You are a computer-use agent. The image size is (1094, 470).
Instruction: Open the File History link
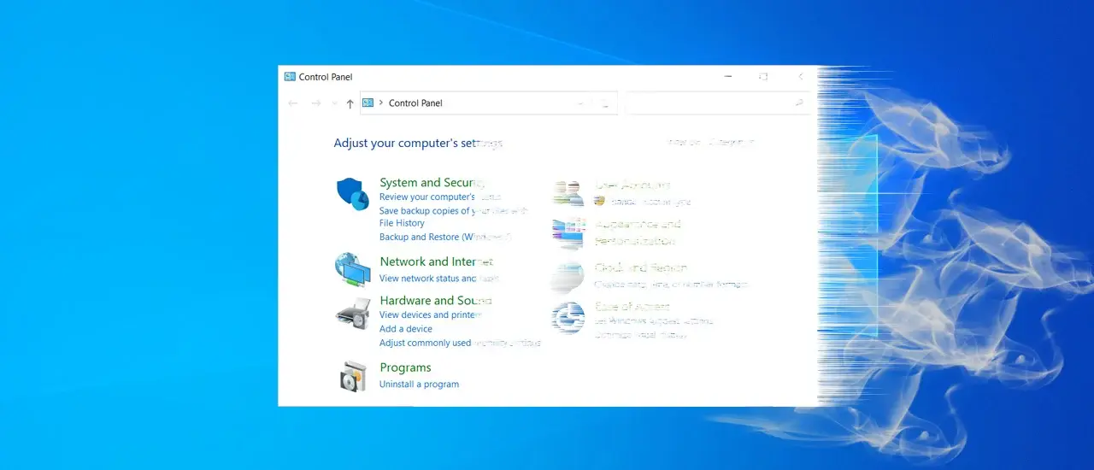pos(402,223)
